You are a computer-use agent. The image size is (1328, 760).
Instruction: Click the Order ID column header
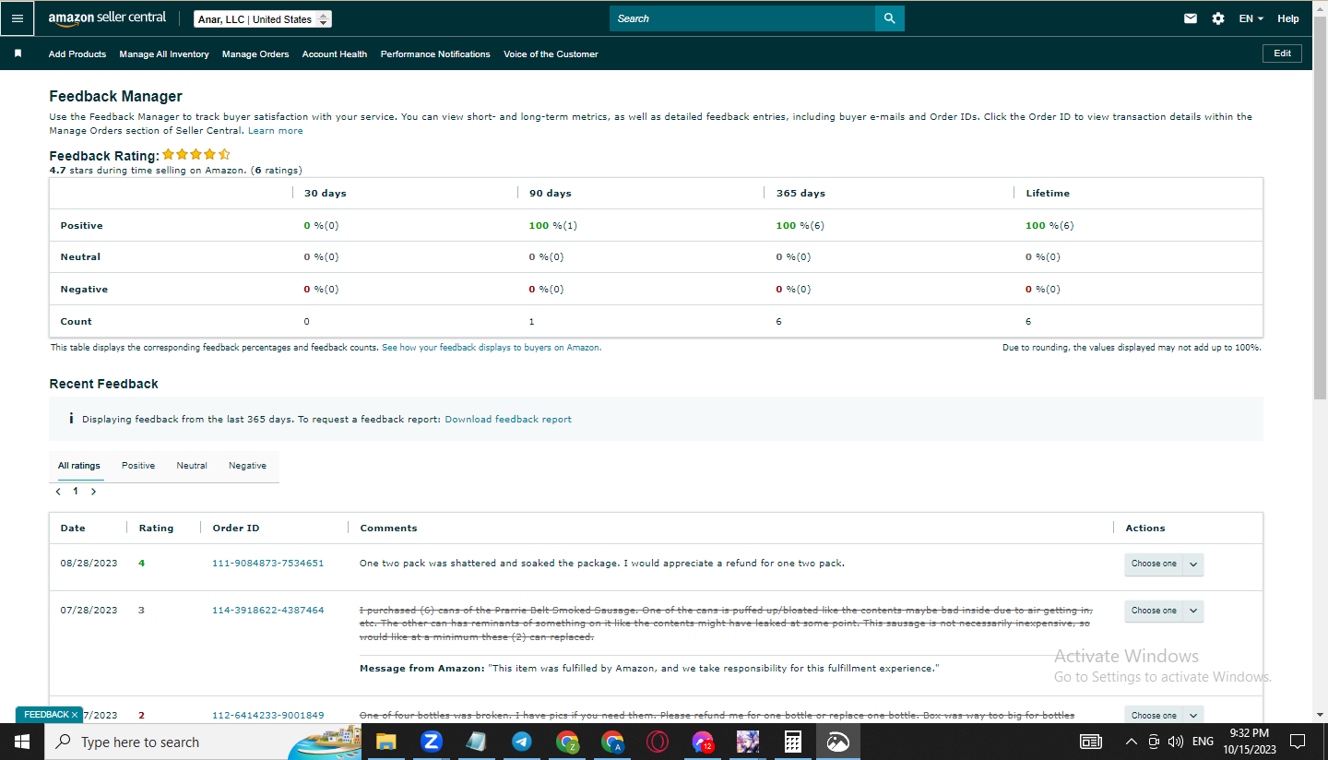click(x=236, y=528)
